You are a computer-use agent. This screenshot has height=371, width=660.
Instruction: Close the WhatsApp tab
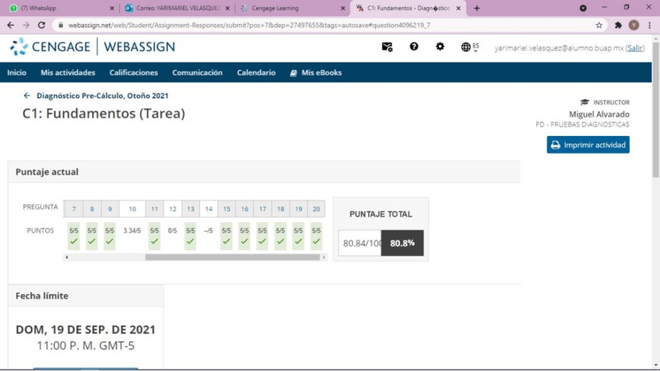pyautogui.click(x=111, y=8)
